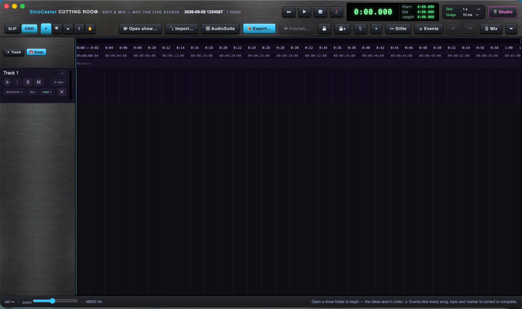
Task: Select the I-beam selector tool
Action: click(79, 29)
